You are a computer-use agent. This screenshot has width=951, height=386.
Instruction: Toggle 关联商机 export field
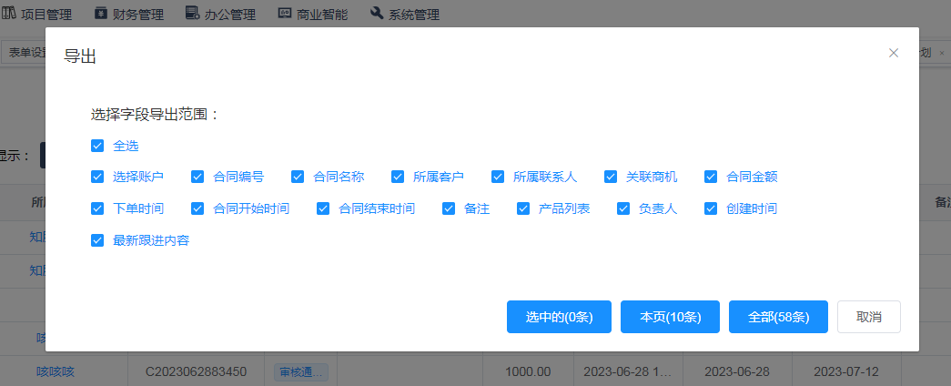611,177
